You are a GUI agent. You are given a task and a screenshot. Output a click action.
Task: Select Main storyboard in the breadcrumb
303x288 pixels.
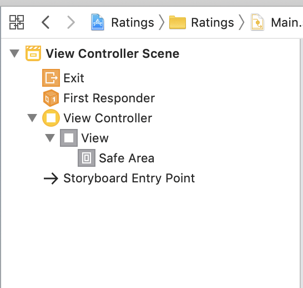287,23
